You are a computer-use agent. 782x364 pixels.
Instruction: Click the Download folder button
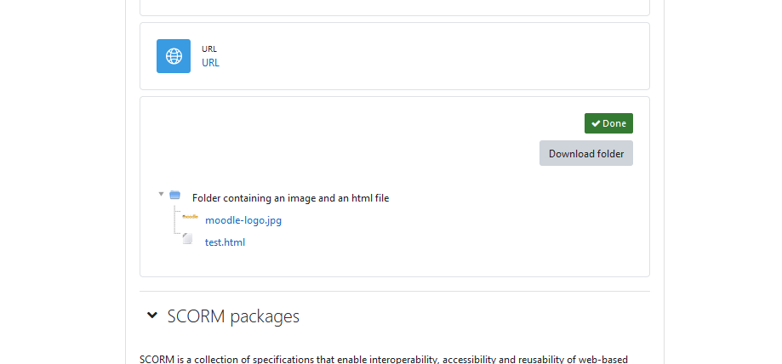pos(586,153)
